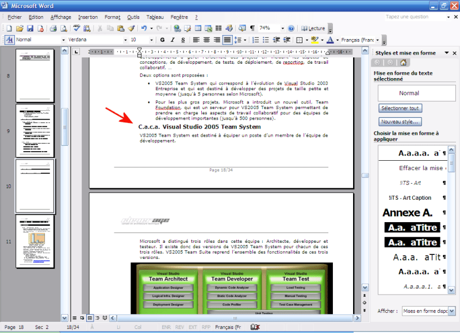Undo the last action

(144, 28)
